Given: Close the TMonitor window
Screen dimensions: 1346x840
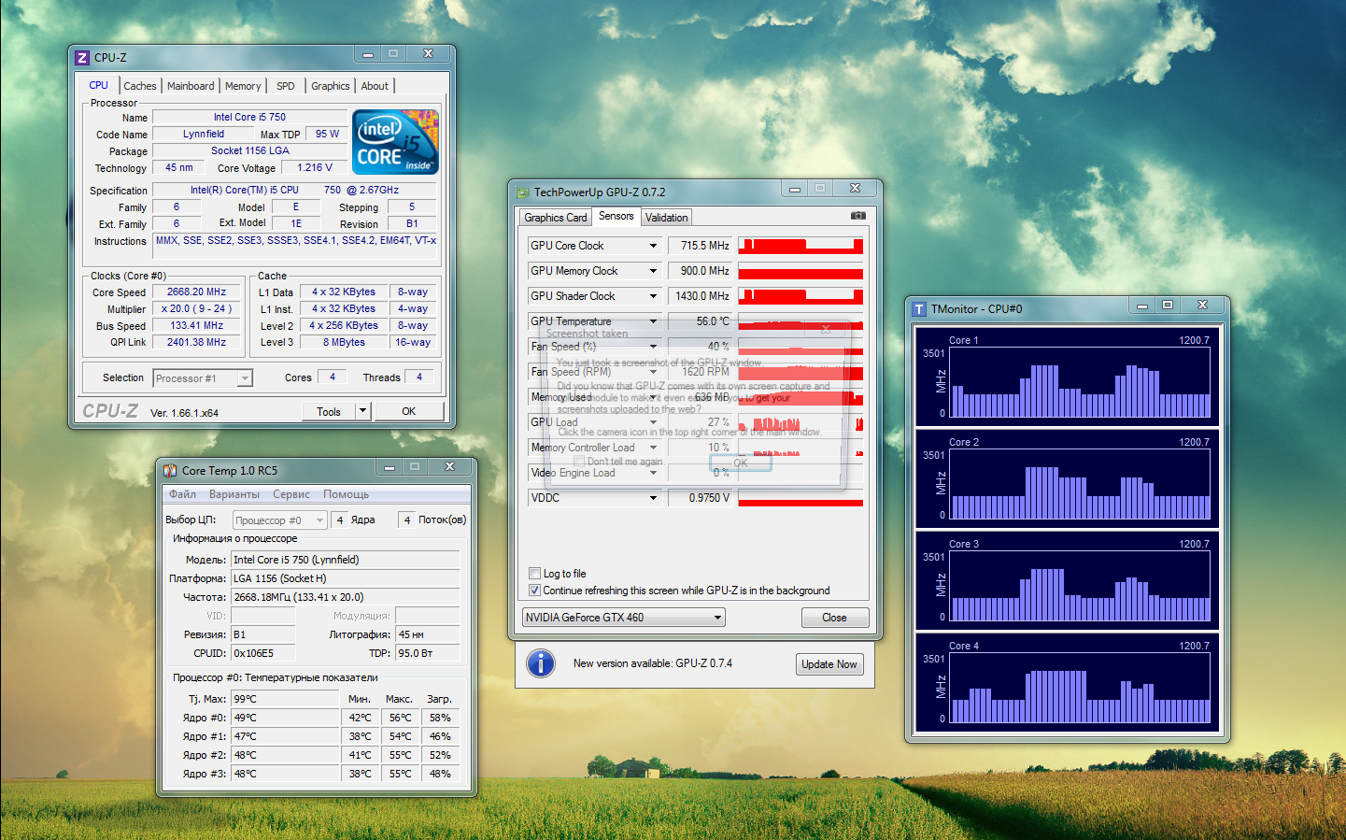Looking at the screenshot, I should click(x=1202, y=306).
